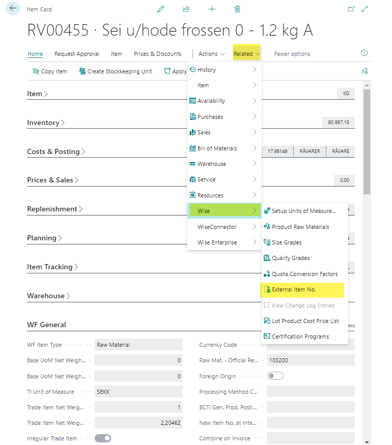Screen dimensions: 392x445
Task: Expand the Costs & Posting section
Action: pyautogui.click(x=56, y=151)
